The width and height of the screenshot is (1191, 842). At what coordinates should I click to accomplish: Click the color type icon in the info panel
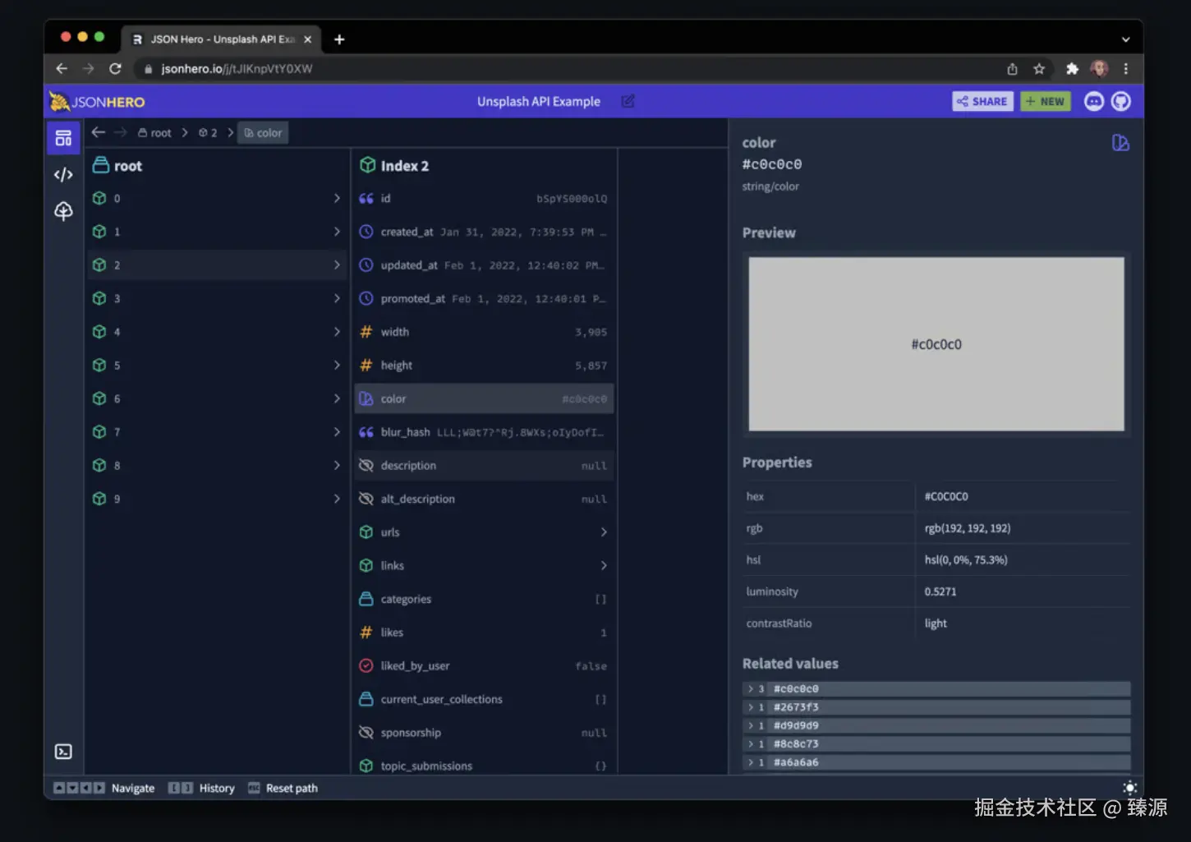[1120, 143]
